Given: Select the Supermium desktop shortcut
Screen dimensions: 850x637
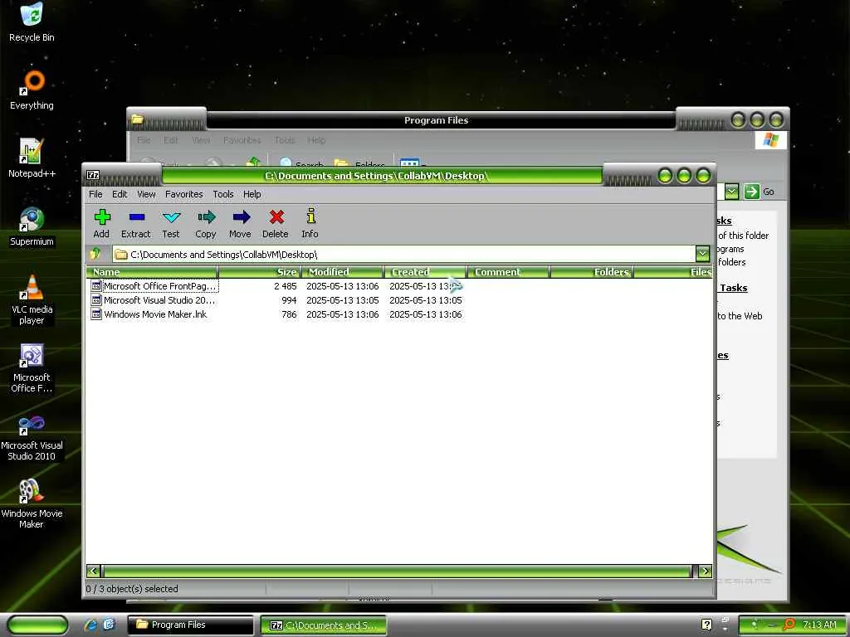Looking at the screenshot, I should [32, 226].
